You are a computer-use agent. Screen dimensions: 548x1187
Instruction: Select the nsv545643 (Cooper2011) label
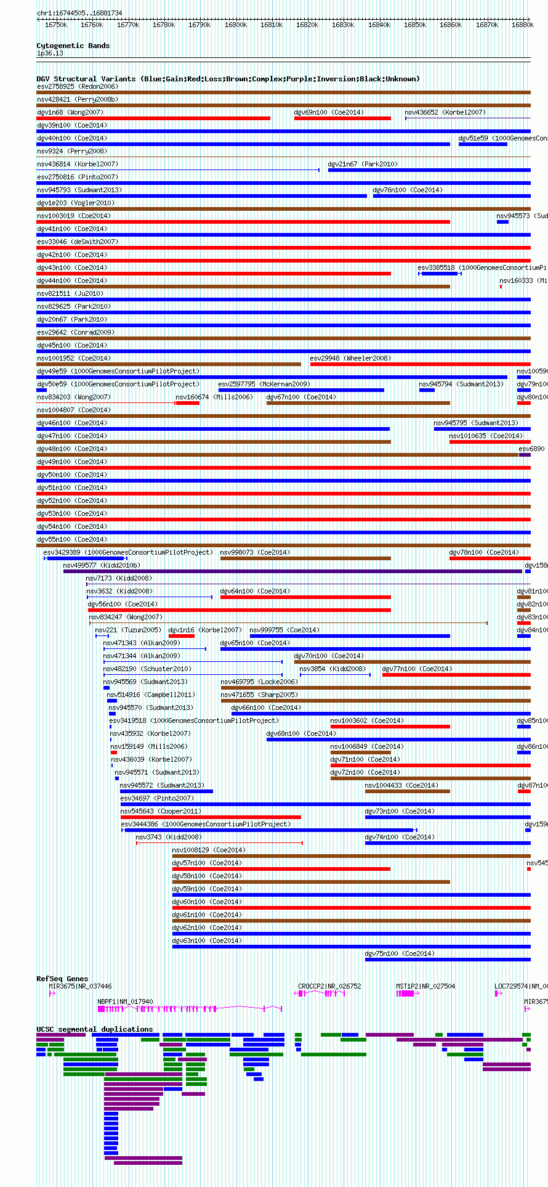(161, 811)
